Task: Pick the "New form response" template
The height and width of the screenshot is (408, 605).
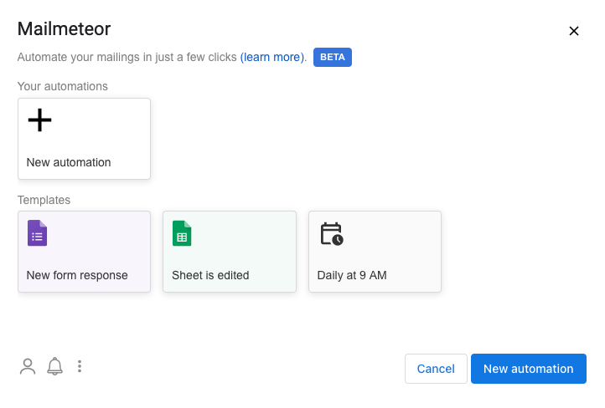Action: (84, 252)
